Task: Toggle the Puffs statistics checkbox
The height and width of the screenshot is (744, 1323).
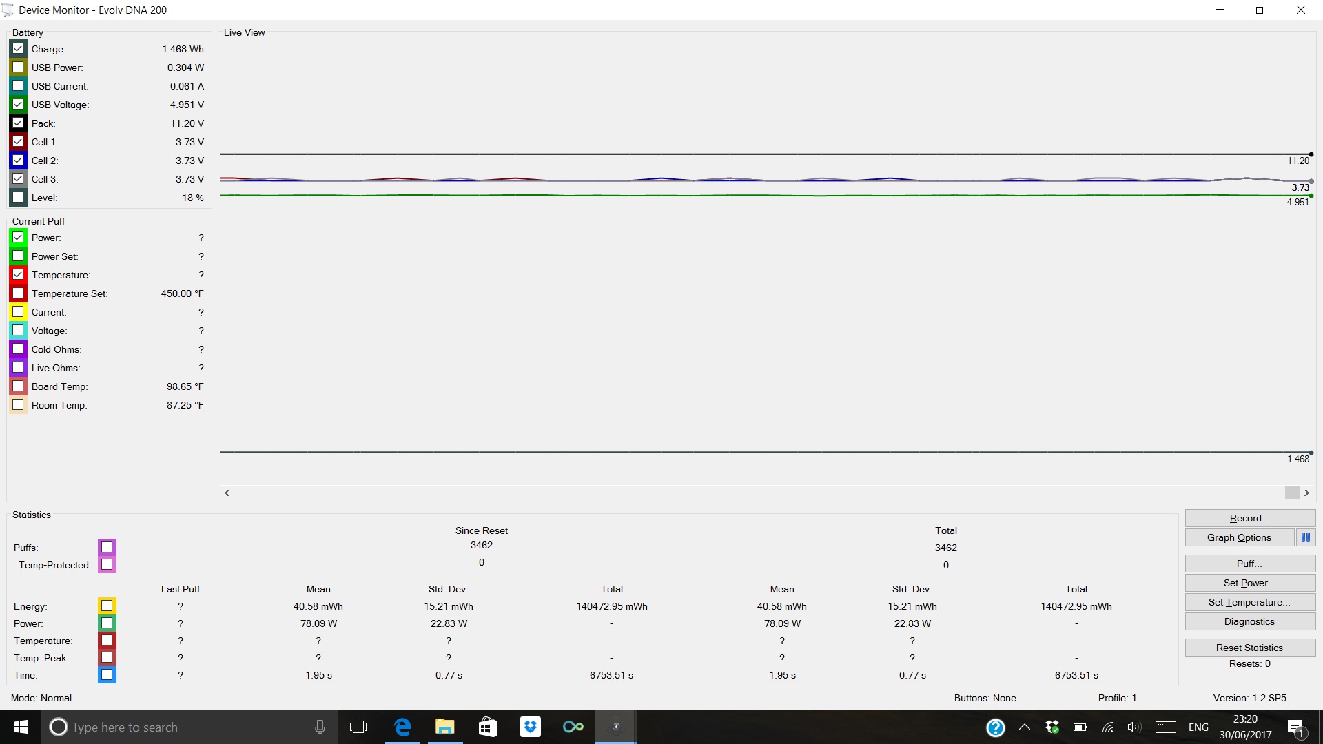Action: pos(107,547)
